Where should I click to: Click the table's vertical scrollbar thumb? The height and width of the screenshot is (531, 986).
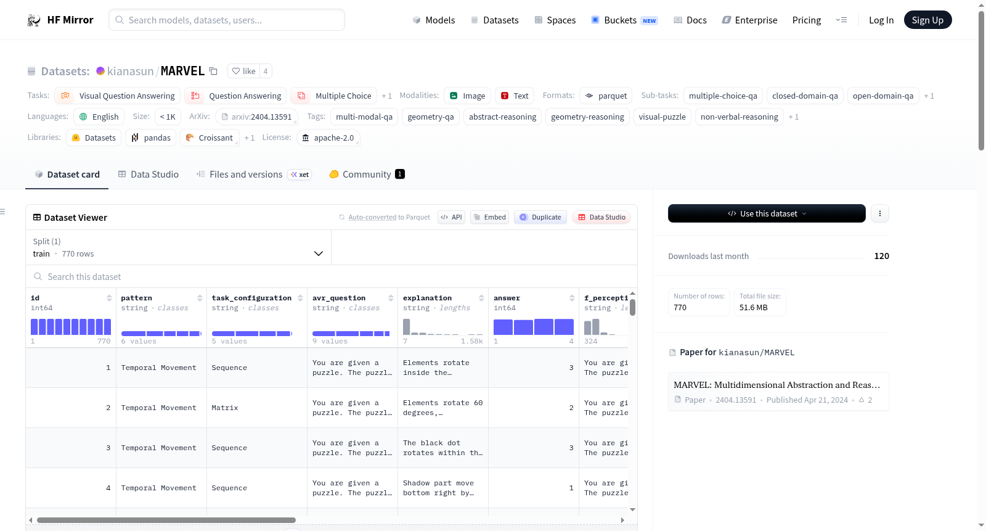632,307
